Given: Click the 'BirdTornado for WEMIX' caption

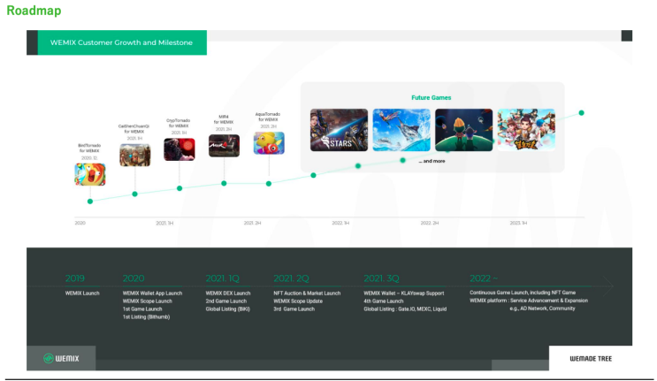Looking at the screenshot, I should (x=89, y=149).
